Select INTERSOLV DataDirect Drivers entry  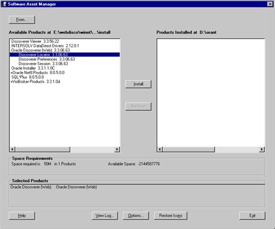pyautogui.click(x=45, y=46)
